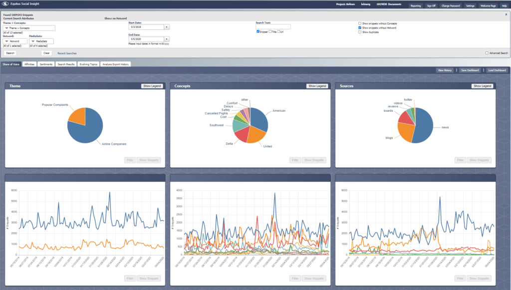
Task: Switch to the Share of Voice tab
Action: [11, 64]
